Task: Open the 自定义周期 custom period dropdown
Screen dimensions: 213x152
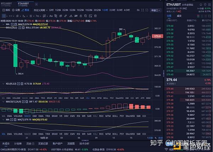Action: (x=40, y=10)
